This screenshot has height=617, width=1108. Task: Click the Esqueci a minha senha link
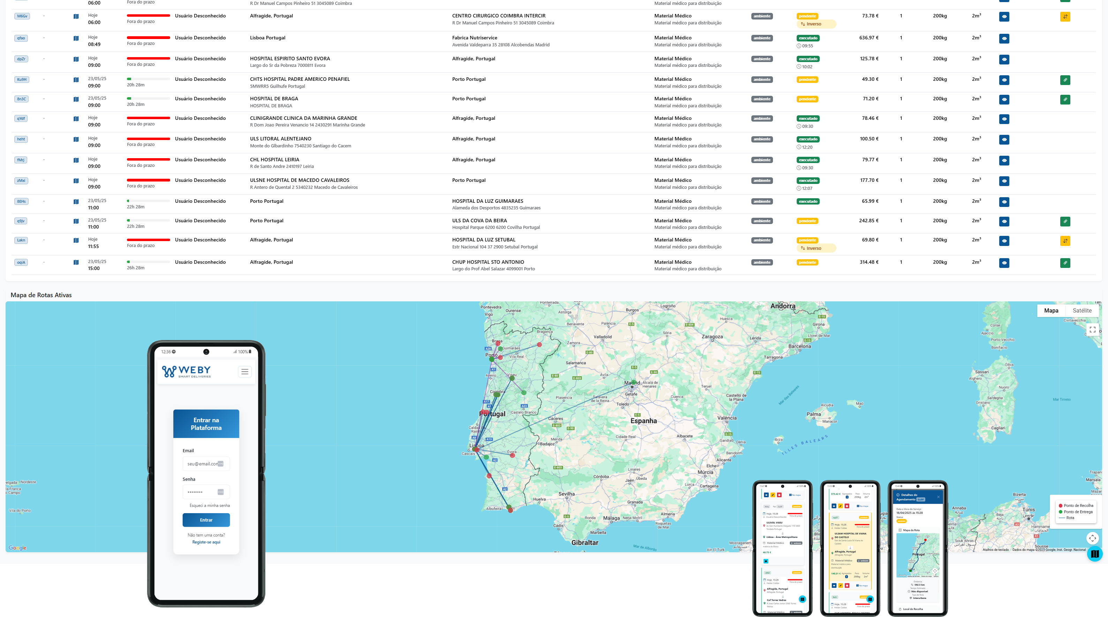pos(210,506)
